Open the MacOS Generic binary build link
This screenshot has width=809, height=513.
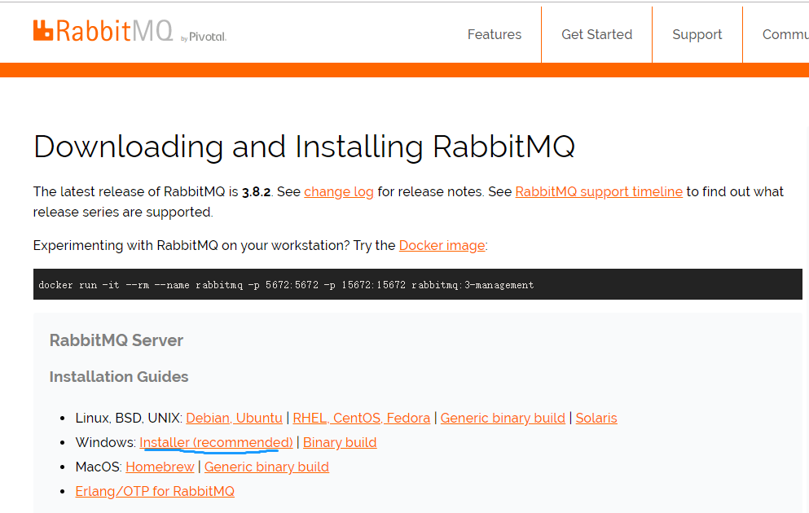[266, 467]
